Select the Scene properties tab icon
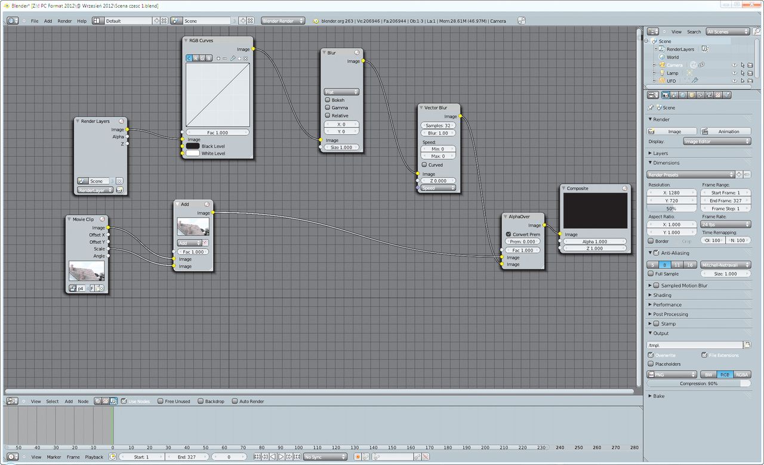The height and width of the screenshot is (465, 764). [x=674, y=95]
